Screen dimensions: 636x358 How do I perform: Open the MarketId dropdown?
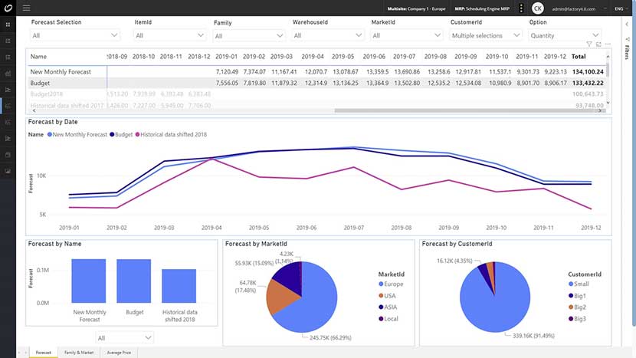coord(406,35)
